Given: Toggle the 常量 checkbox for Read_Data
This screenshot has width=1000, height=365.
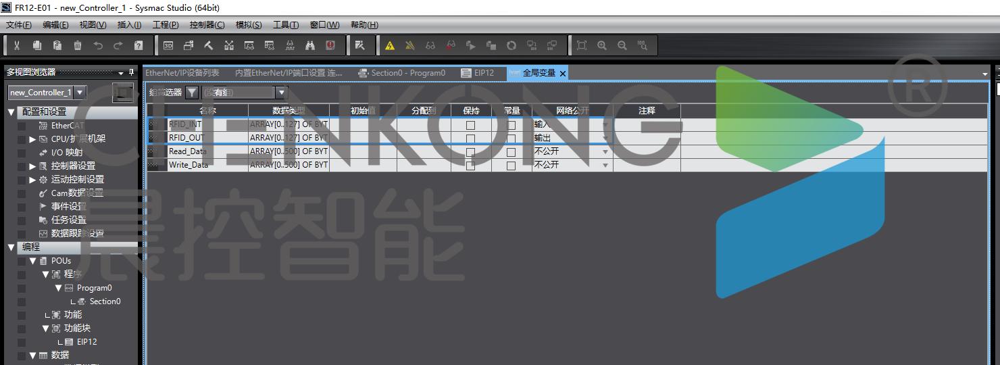Looking at the screenshot, I should (511, 152).
